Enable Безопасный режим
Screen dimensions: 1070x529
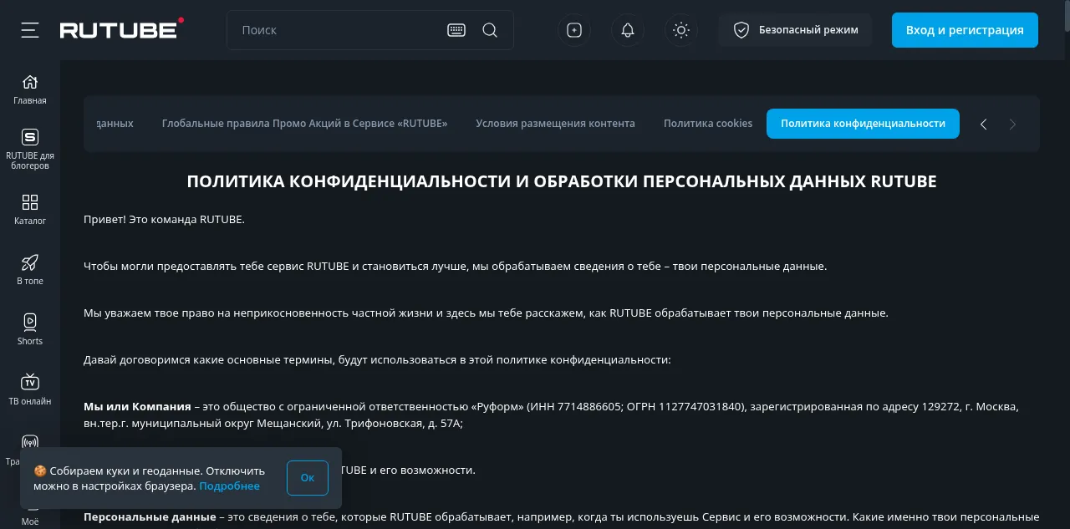point(795,30)
